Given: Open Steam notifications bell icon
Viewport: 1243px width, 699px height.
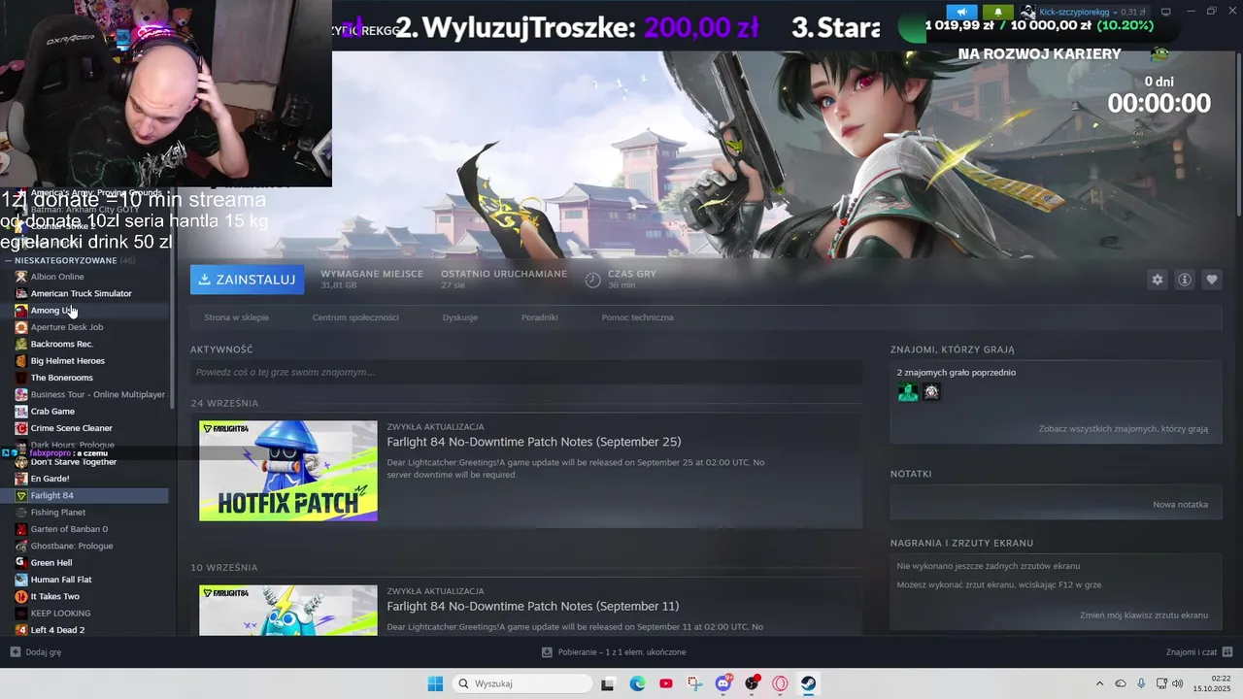Looking at the screenshot, I should (x=997, y=12).
